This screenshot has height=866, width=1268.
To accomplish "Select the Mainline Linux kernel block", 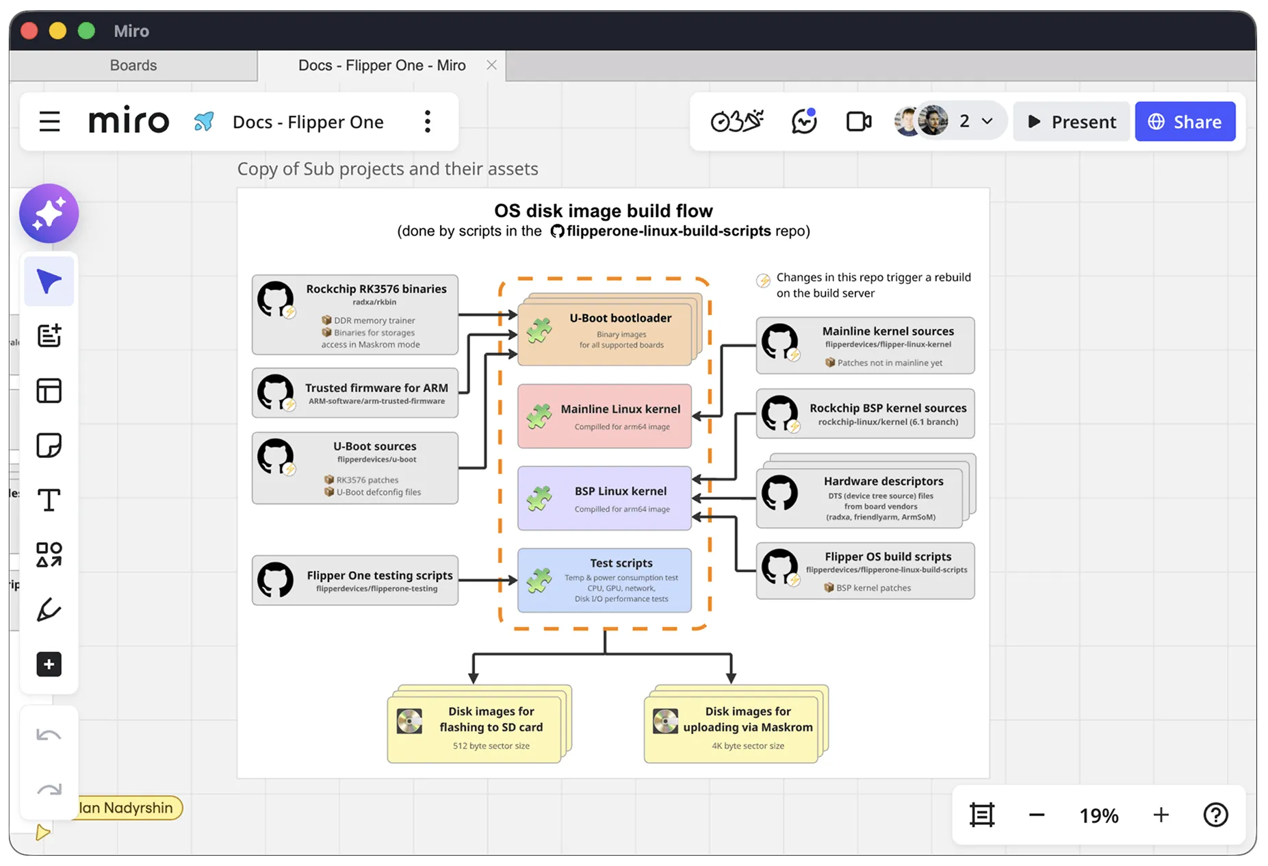I will pyautogui.click(x=605, y=416).
